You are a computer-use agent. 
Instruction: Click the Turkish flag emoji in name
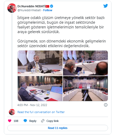tap(47, 6)
